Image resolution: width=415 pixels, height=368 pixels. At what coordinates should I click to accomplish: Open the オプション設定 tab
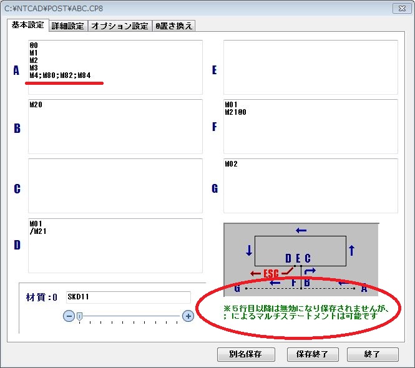click(x=120, y=26)
